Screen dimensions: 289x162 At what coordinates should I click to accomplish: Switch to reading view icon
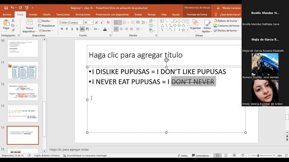[234, 155]
